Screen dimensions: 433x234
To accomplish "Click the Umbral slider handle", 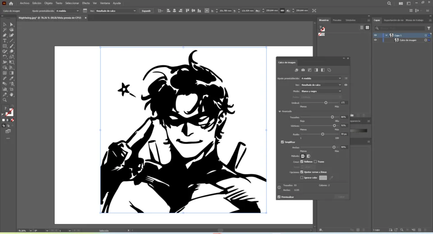I will [326, 103].
